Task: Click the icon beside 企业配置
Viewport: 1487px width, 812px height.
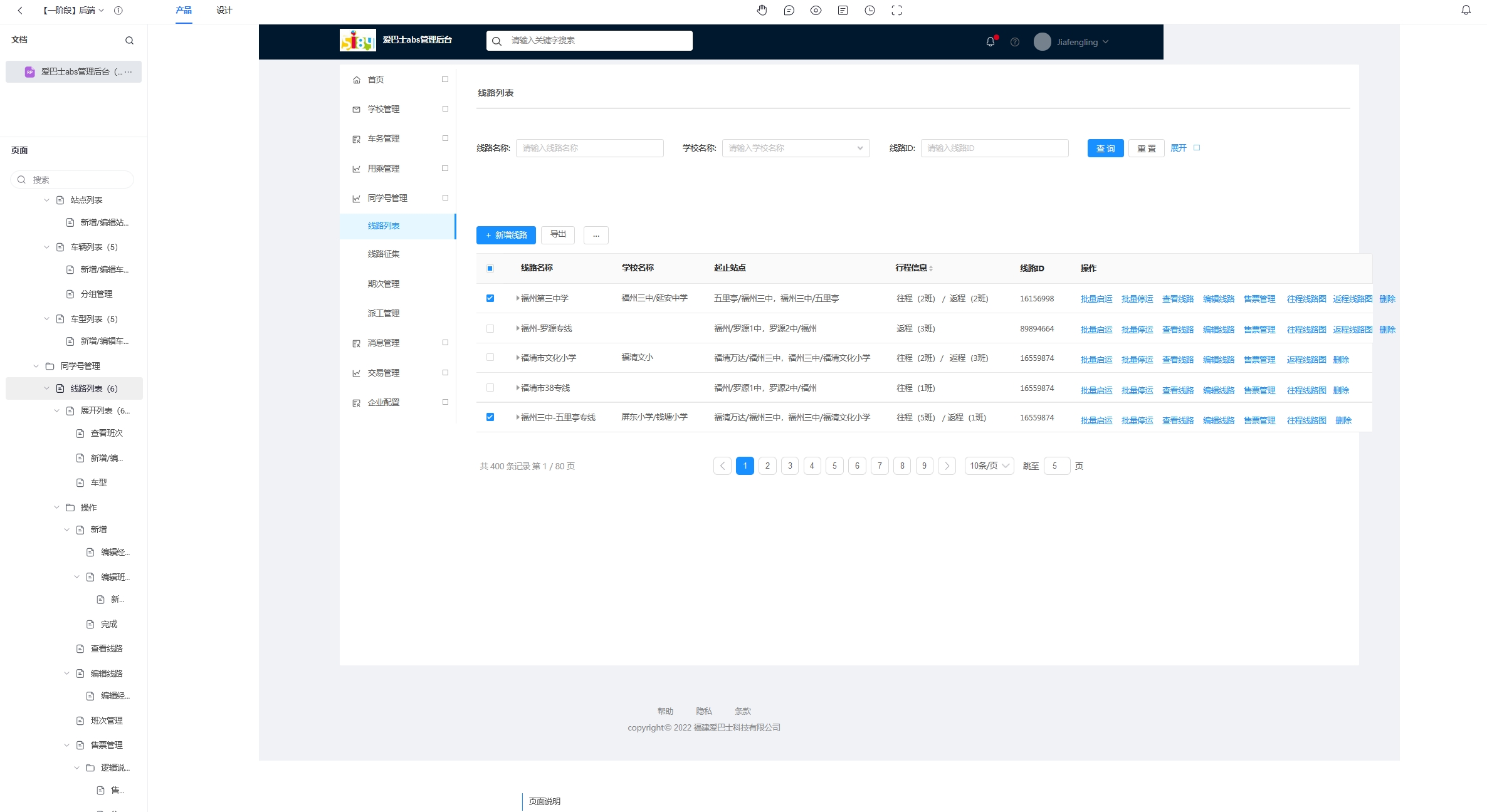Action: 357,403
